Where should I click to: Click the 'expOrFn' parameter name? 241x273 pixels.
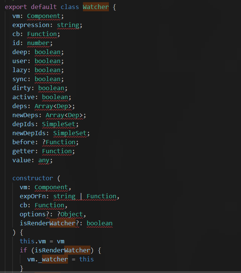[x=33, y=196]
